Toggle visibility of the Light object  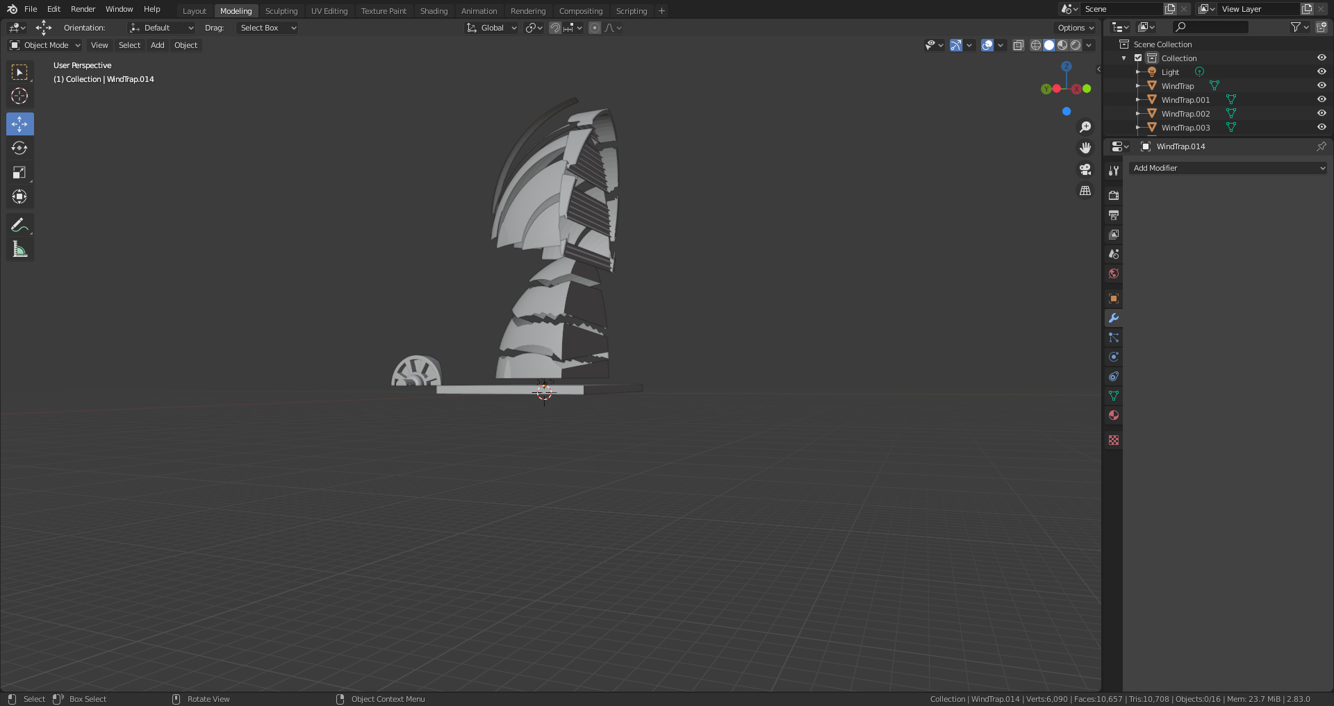(1321, 72)
